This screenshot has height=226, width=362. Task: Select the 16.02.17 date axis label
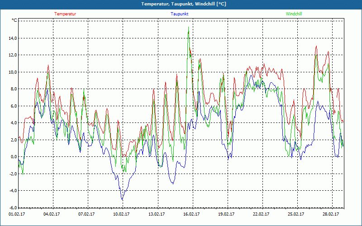click(x=191, y=214)
